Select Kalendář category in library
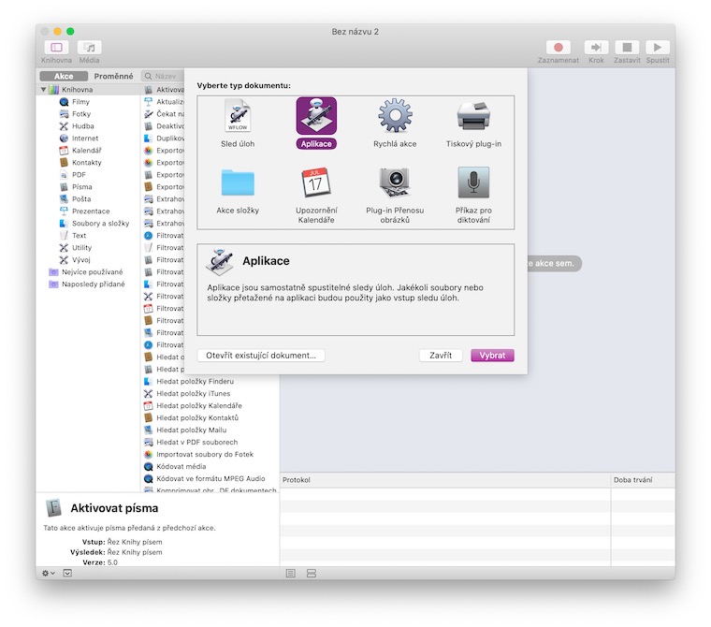Image resolution: width=711 pixels, height=627 pixels. (87, 150)
